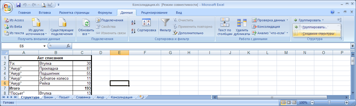Open the Сортировка dialog

[146, 26]
